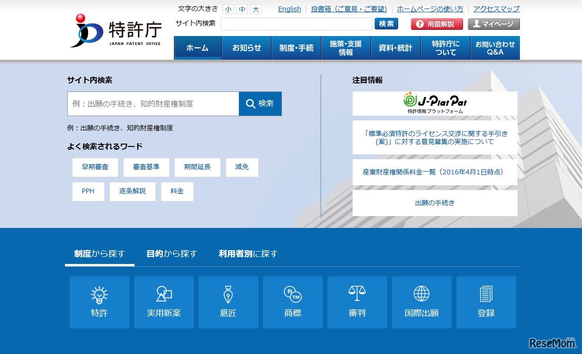582x354 pixels.
Task: Select the 登録 (Registration) document icon
Action: (486, 302)
